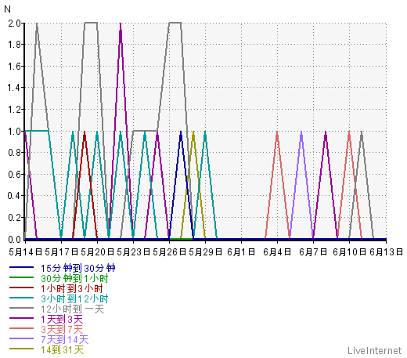Click the N axis title
Screen dimensions: 407x358
[x=8, y=9]
